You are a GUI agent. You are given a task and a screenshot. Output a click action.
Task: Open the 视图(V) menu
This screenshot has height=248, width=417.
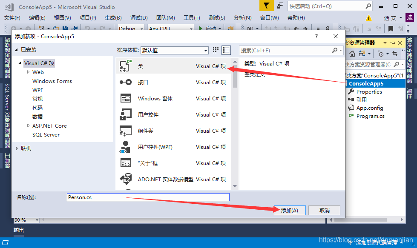[x=62, y=18]
